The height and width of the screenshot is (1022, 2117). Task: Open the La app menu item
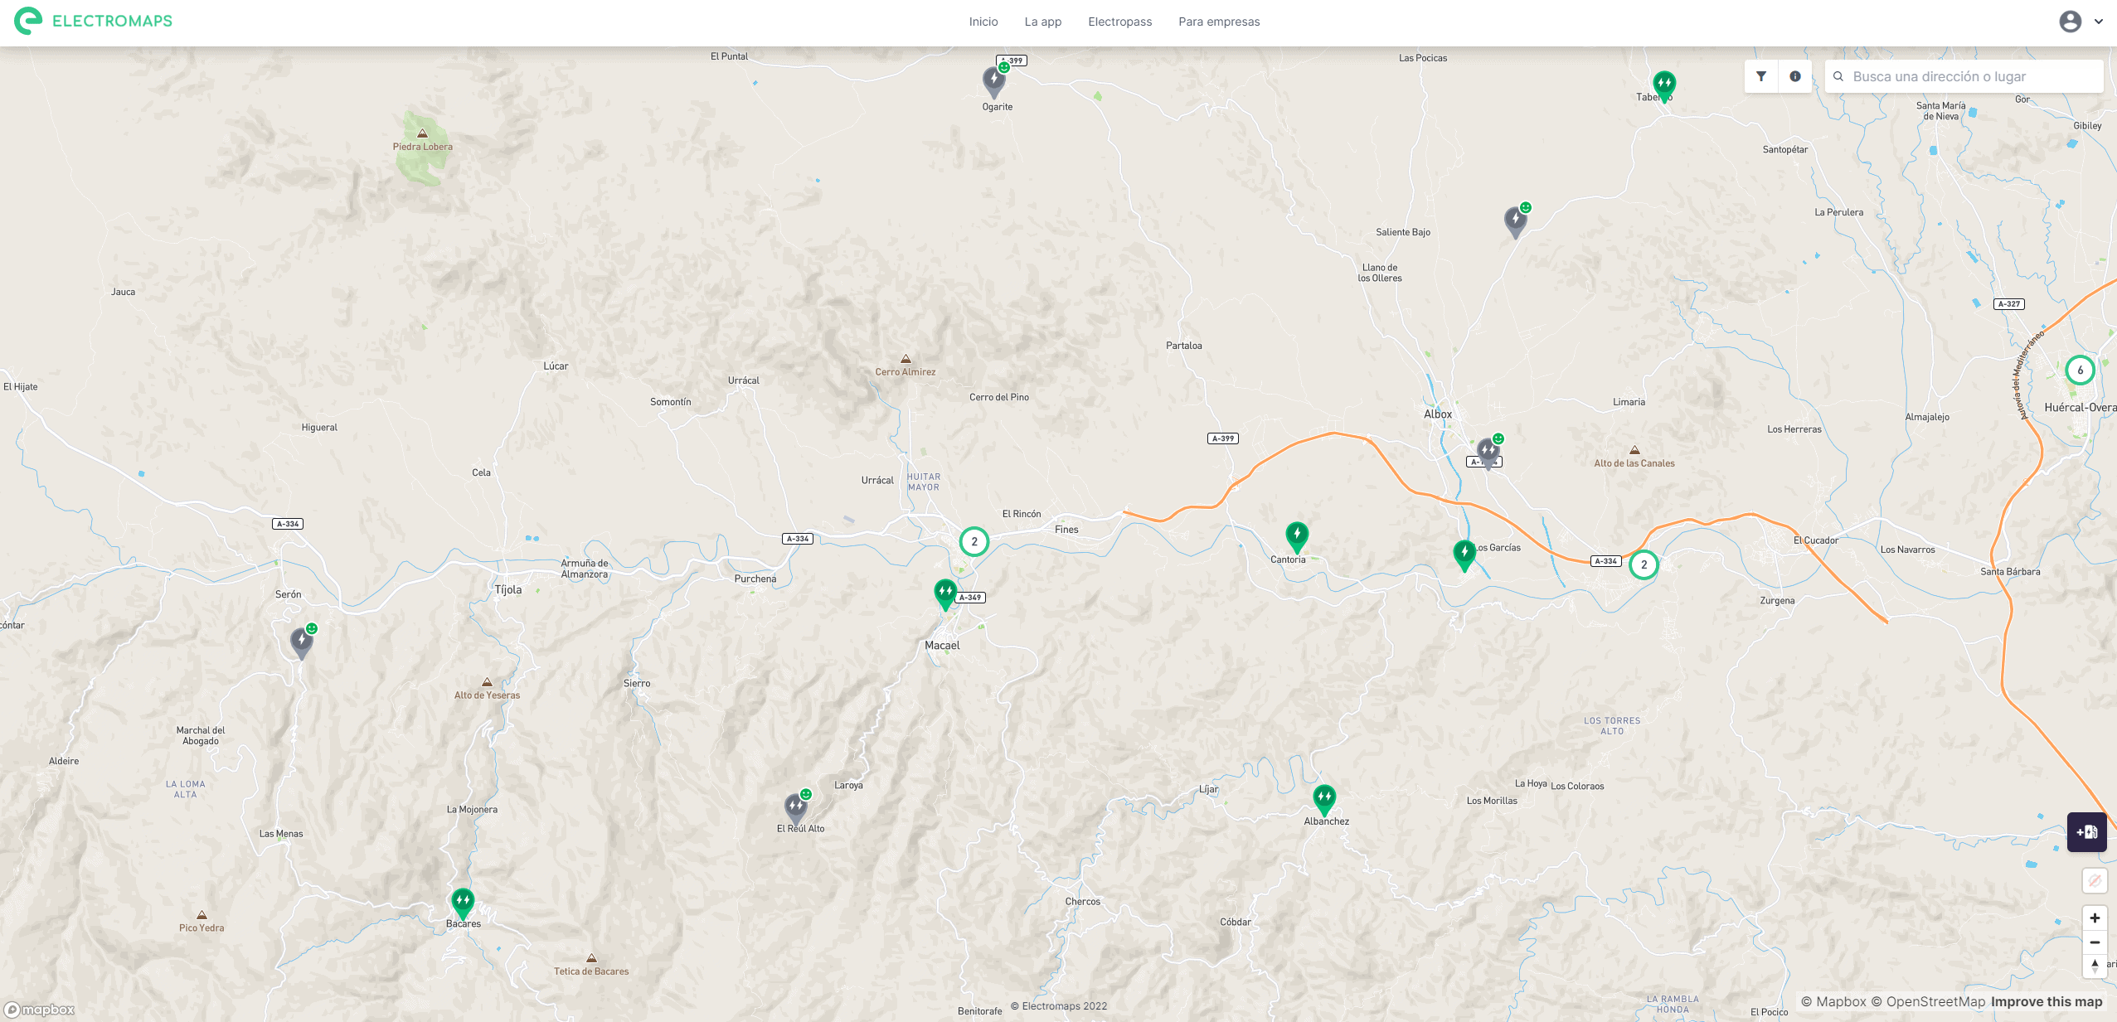[x=1042, y=22]
